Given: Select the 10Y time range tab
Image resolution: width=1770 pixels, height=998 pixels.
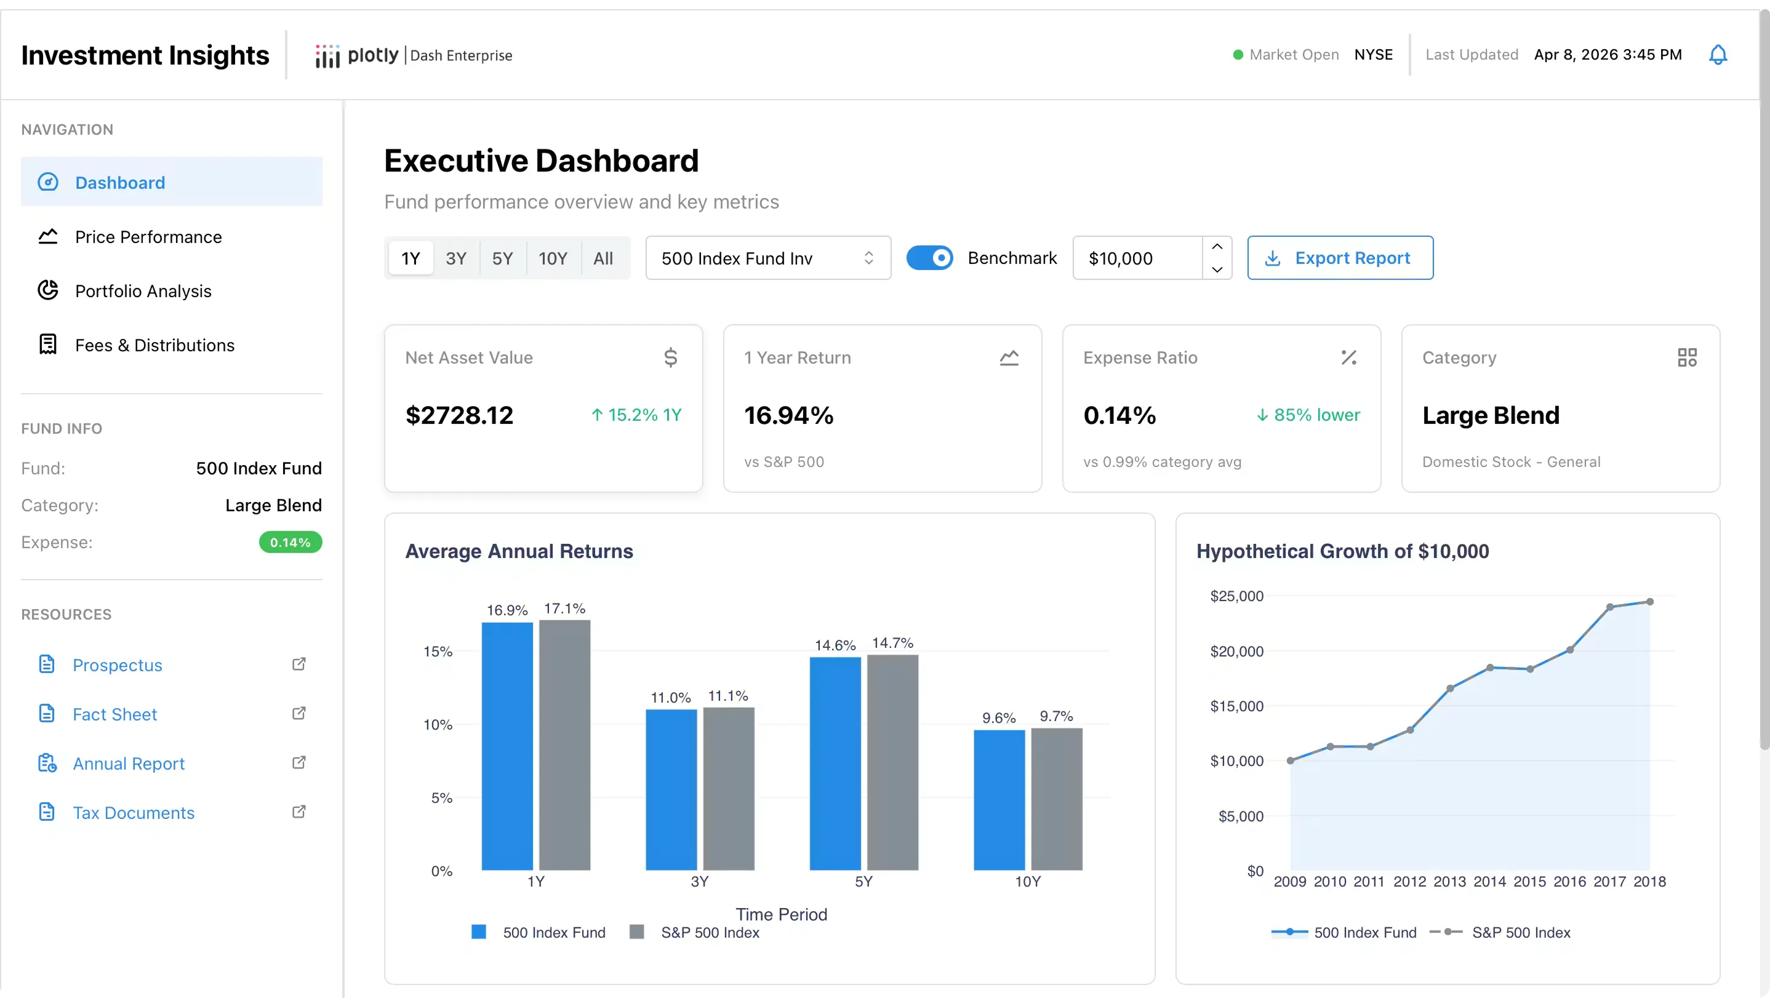Looking at the screenshot, I should pos(553,258).
